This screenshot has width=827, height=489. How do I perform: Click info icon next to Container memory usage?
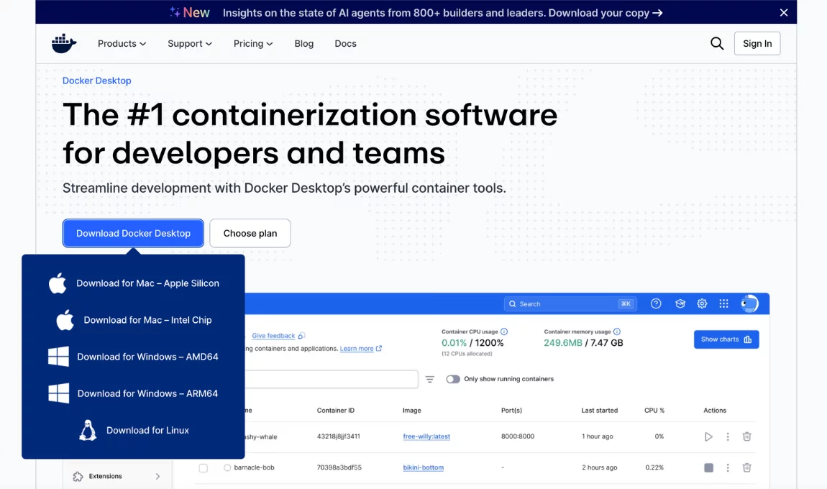617,332
